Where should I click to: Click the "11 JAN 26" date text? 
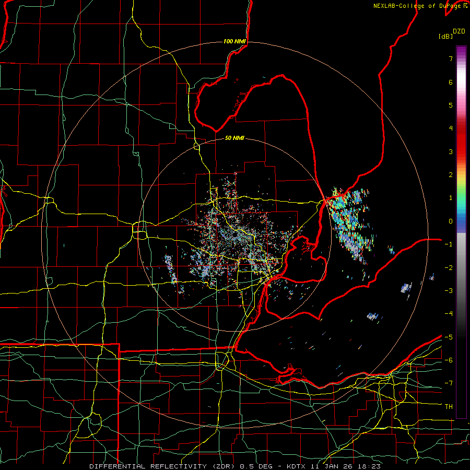331,466
